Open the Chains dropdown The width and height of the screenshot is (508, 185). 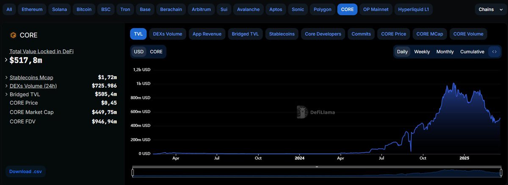pyautogui.click(x=490, y=9)
